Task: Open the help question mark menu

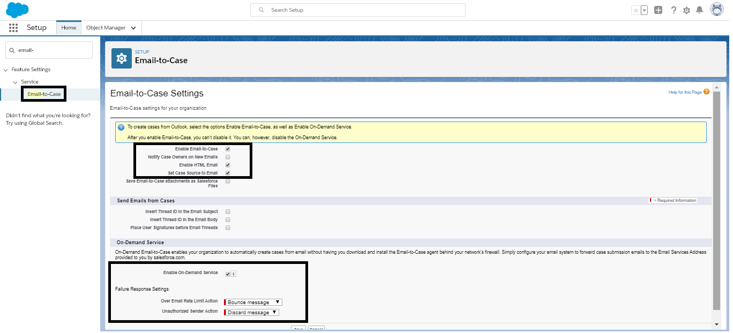Action: (674, 10)
